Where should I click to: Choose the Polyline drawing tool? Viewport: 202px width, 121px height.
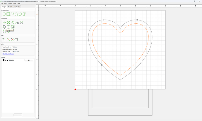[x=12, y=14]
